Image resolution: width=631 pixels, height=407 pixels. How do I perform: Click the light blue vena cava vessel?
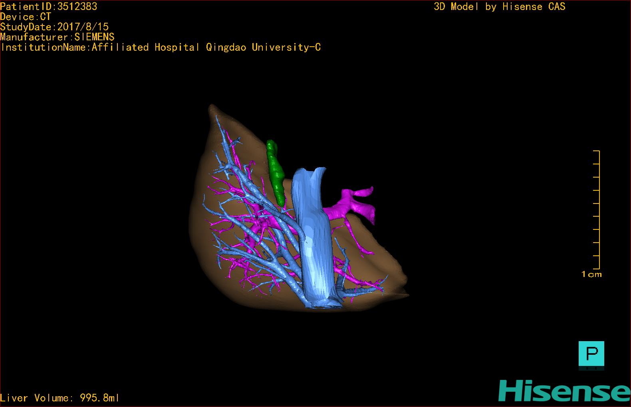click(x=315, y=237)
